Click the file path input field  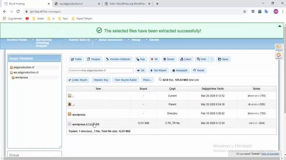click(x=101, y=70)
